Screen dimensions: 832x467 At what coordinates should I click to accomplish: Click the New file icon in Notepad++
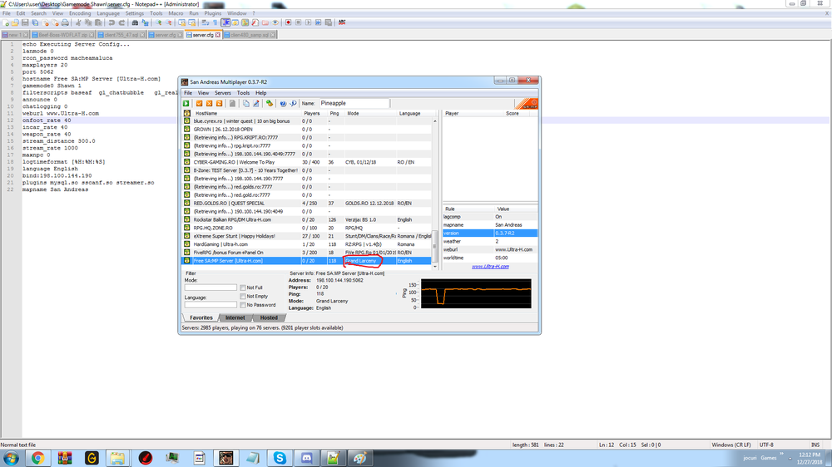click(6, 22)
